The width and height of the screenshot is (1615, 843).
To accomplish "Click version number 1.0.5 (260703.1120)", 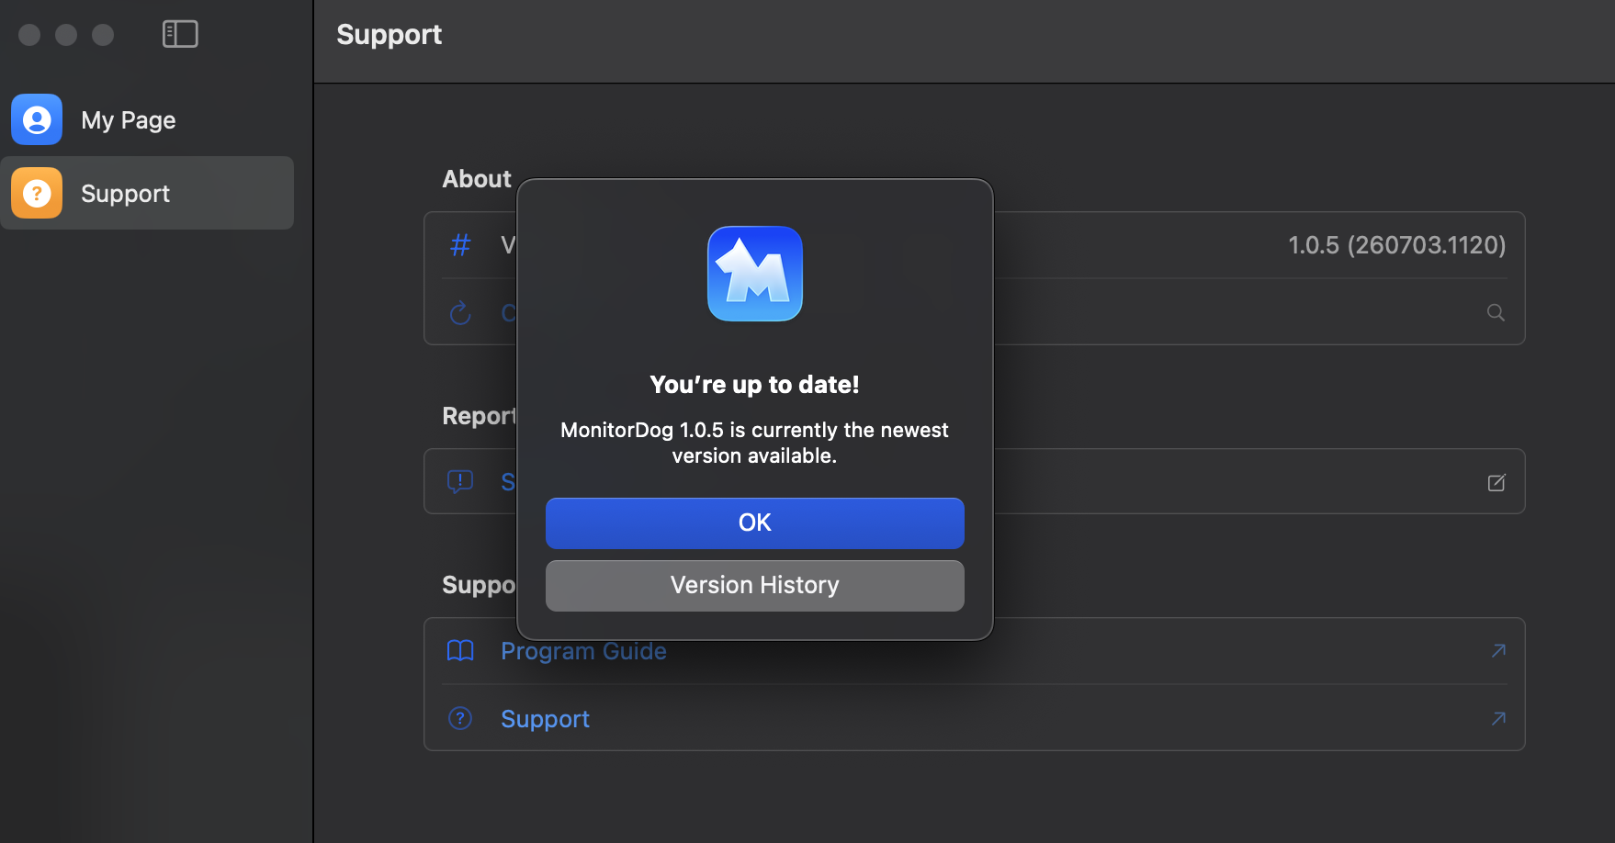I will (x=1396, y=245).
